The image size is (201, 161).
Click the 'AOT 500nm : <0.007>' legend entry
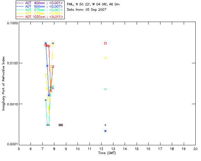pyautogui.click(x=40, y=6)
